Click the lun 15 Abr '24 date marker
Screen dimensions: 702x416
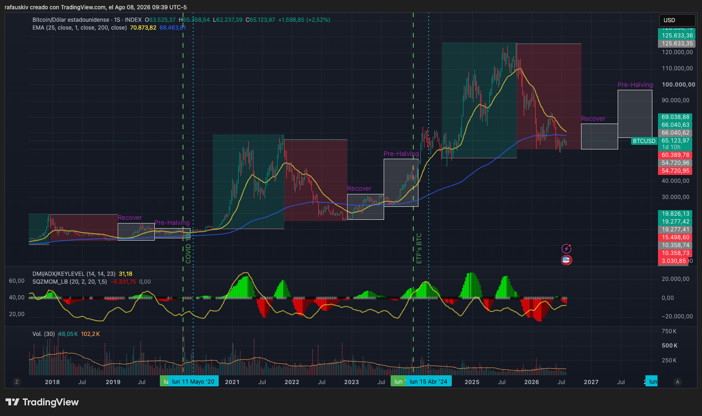[x=429, y=382]
